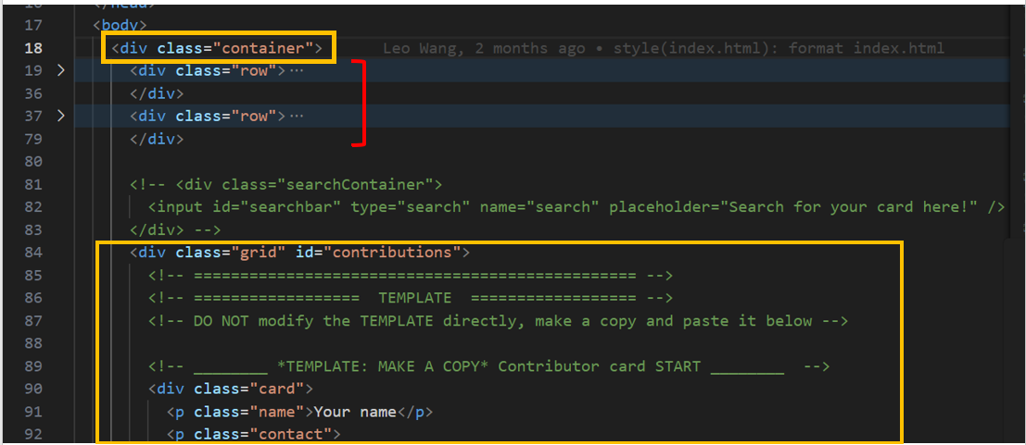
Task: Click the equals-sign comment line on line 85
Action: pos(411,275)
